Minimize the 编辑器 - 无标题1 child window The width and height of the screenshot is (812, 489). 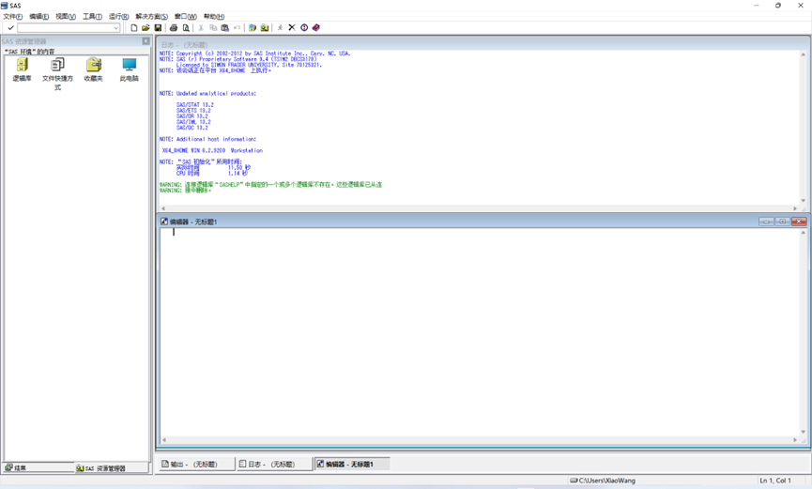(x=766, y=222)
